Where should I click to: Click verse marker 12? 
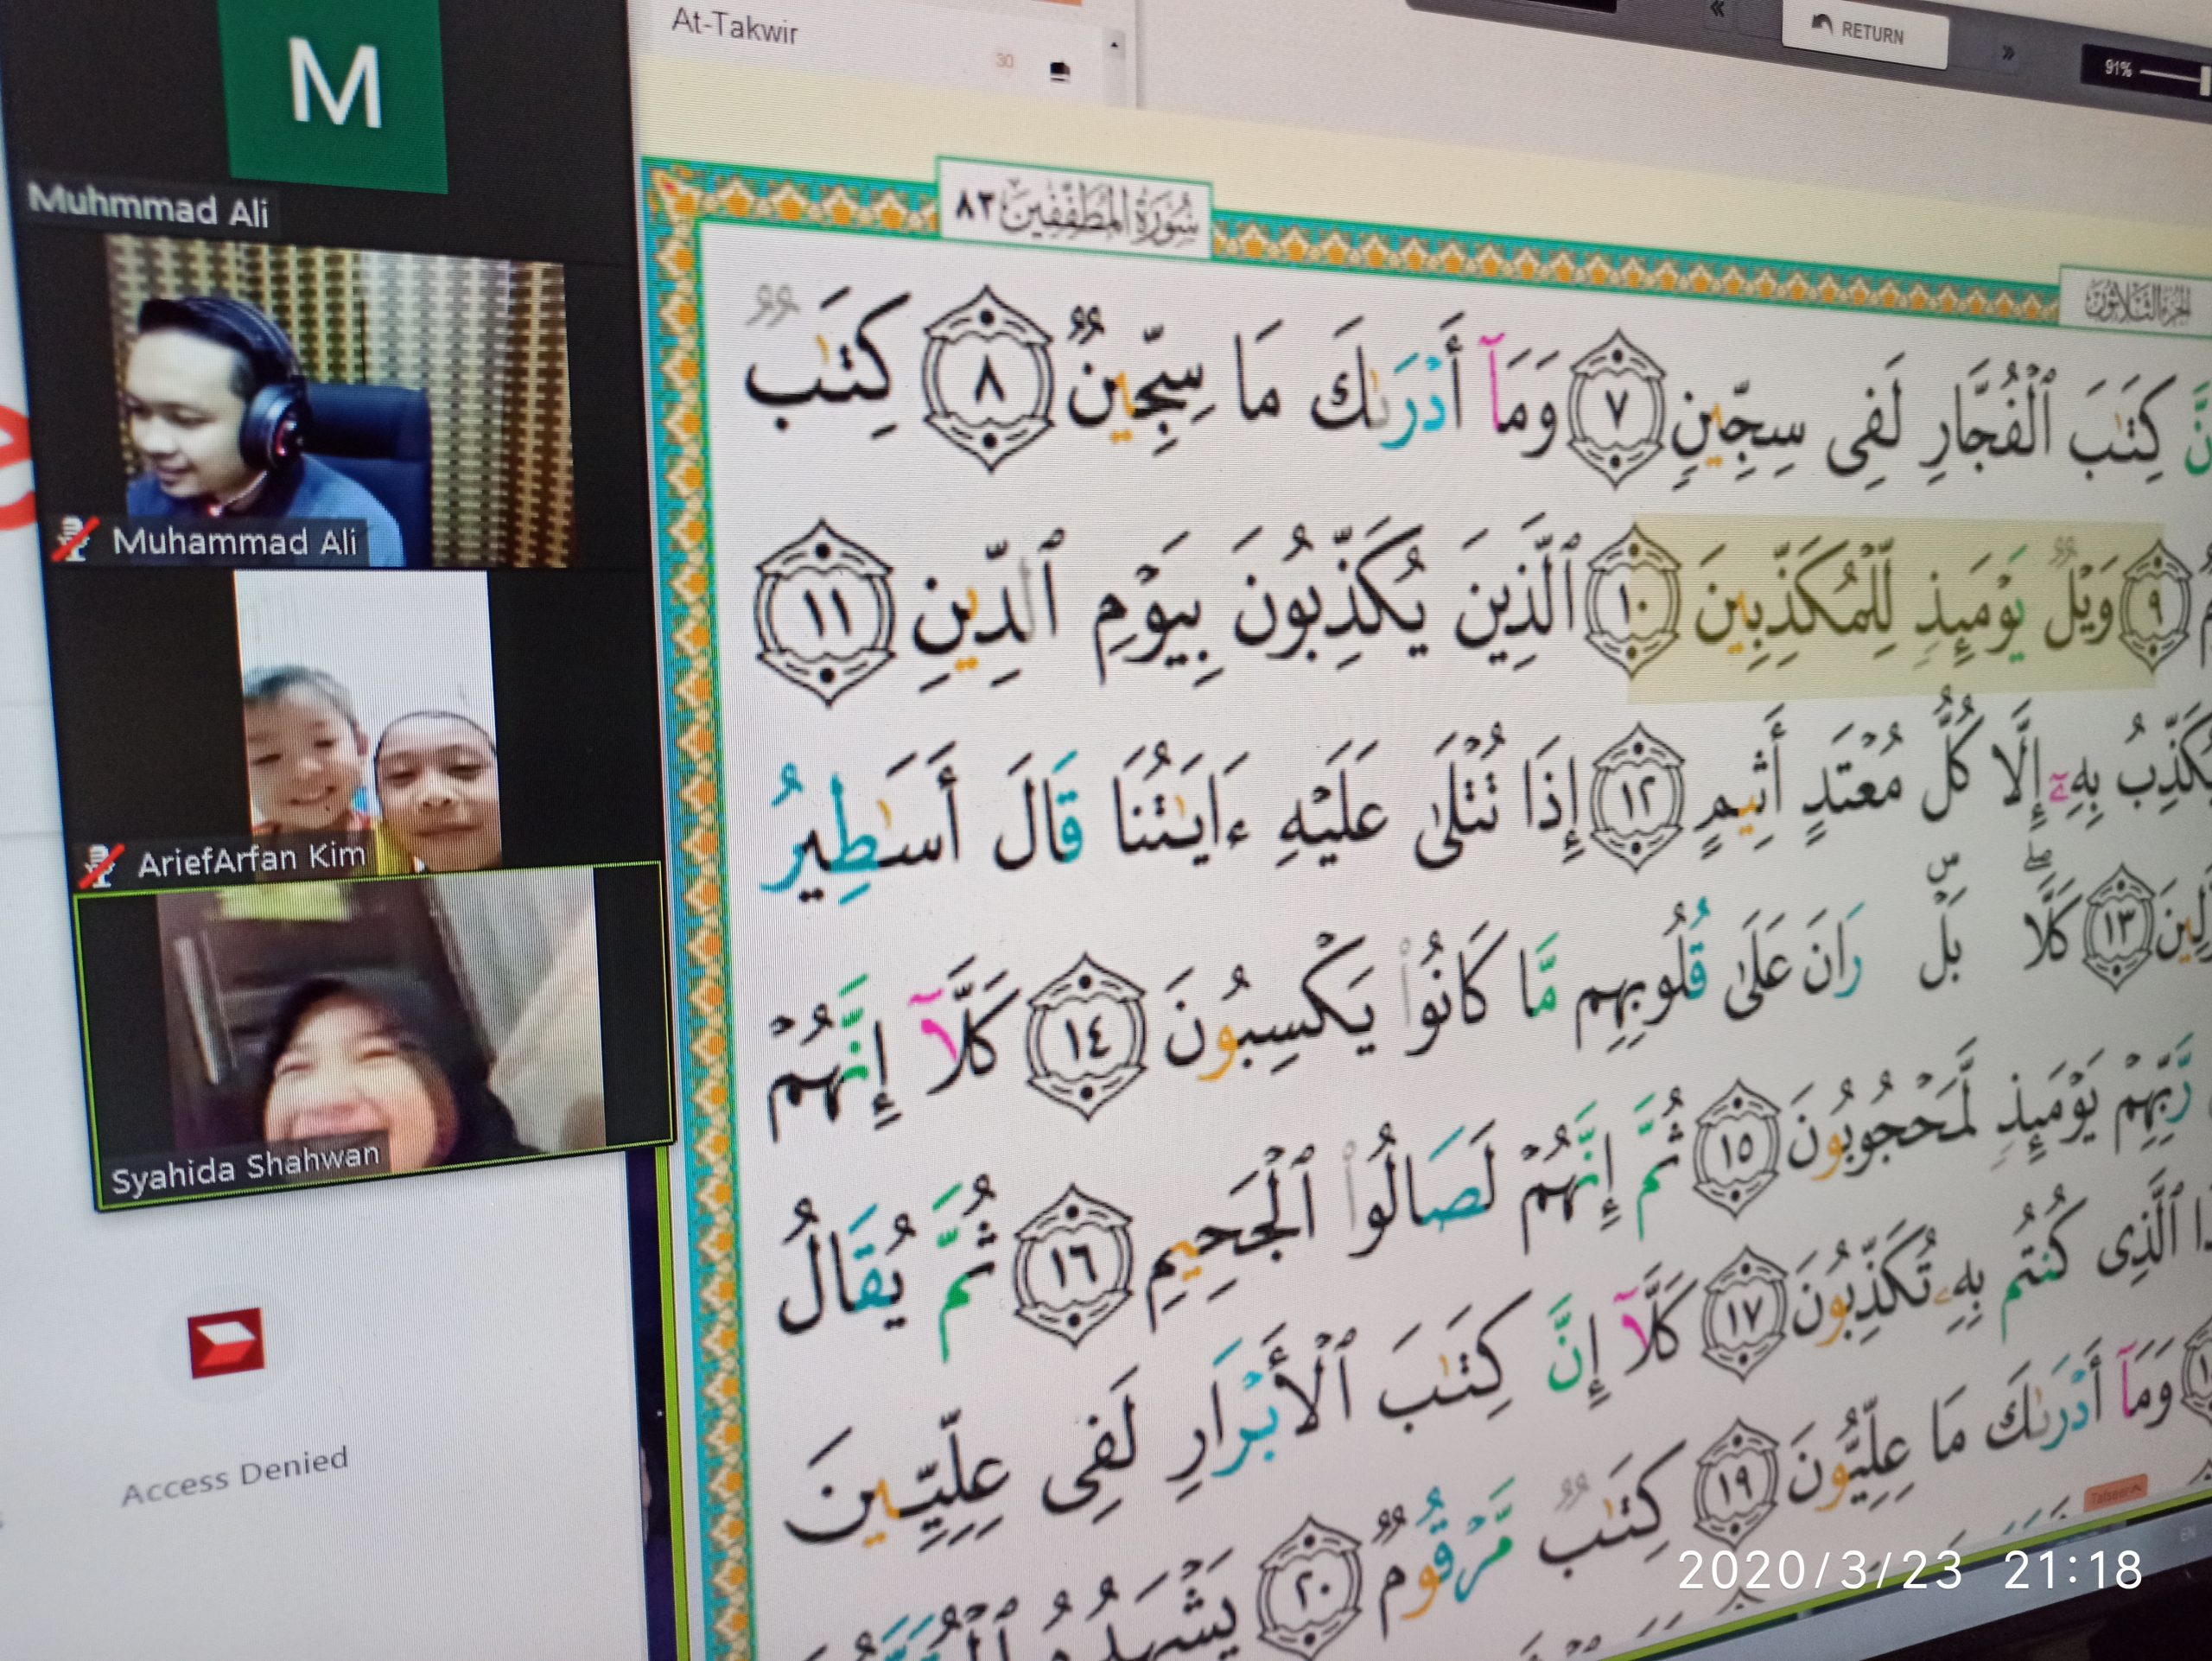1637,797
